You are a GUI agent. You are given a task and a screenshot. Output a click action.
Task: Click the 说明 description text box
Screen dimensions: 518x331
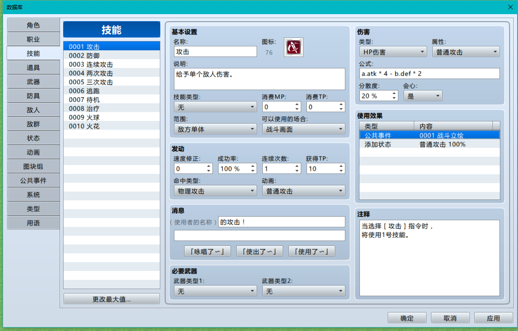(x=260, y=79)
